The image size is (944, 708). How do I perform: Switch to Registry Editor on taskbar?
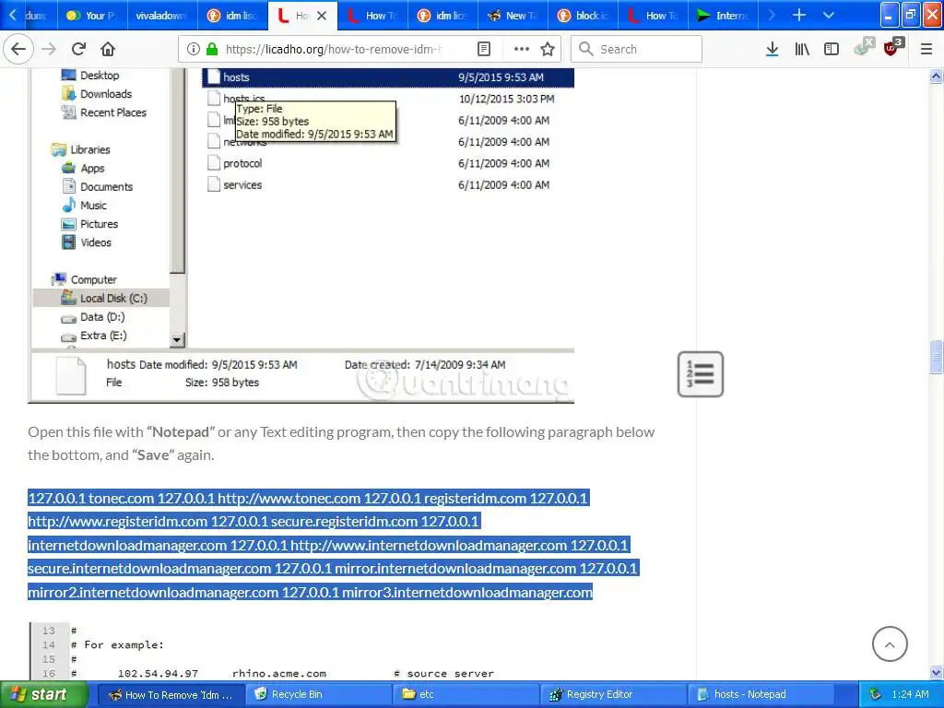point(614,695)
